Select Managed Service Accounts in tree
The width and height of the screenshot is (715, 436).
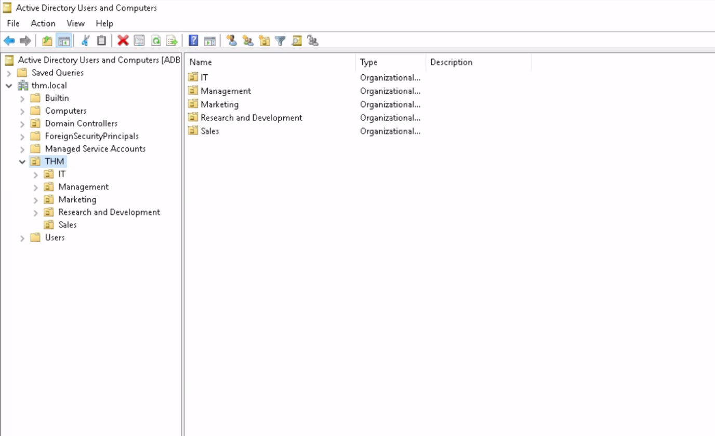pos(95,148)
